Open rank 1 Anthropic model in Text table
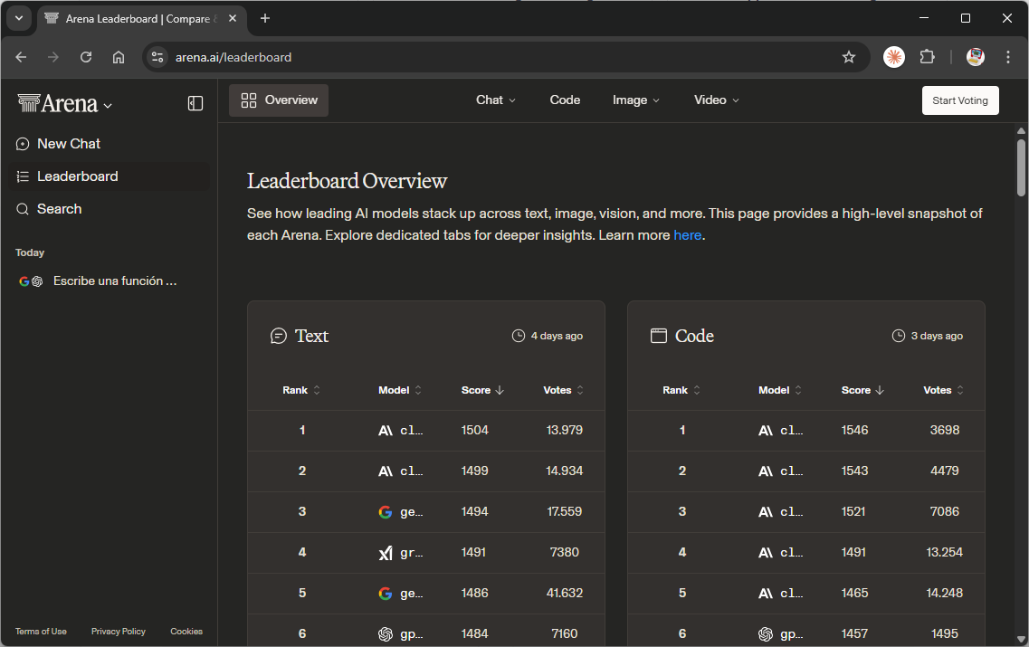 [x=401, y=431]
